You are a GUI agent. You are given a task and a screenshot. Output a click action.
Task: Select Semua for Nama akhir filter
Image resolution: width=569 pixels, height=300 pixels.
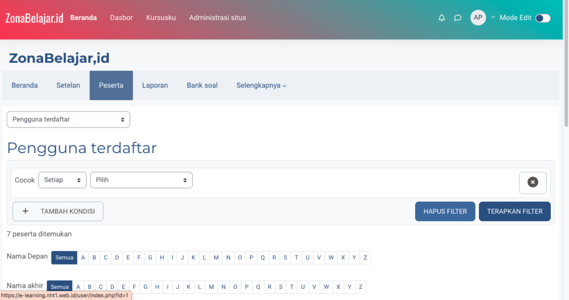click(59, 287)
